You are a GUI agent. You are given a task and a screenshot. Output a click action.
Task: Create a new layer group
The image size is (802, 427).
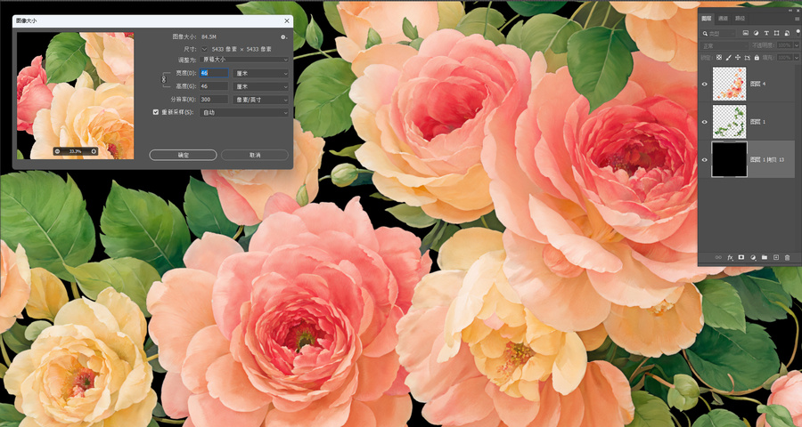pyautogui.click(x=765, y=257)
